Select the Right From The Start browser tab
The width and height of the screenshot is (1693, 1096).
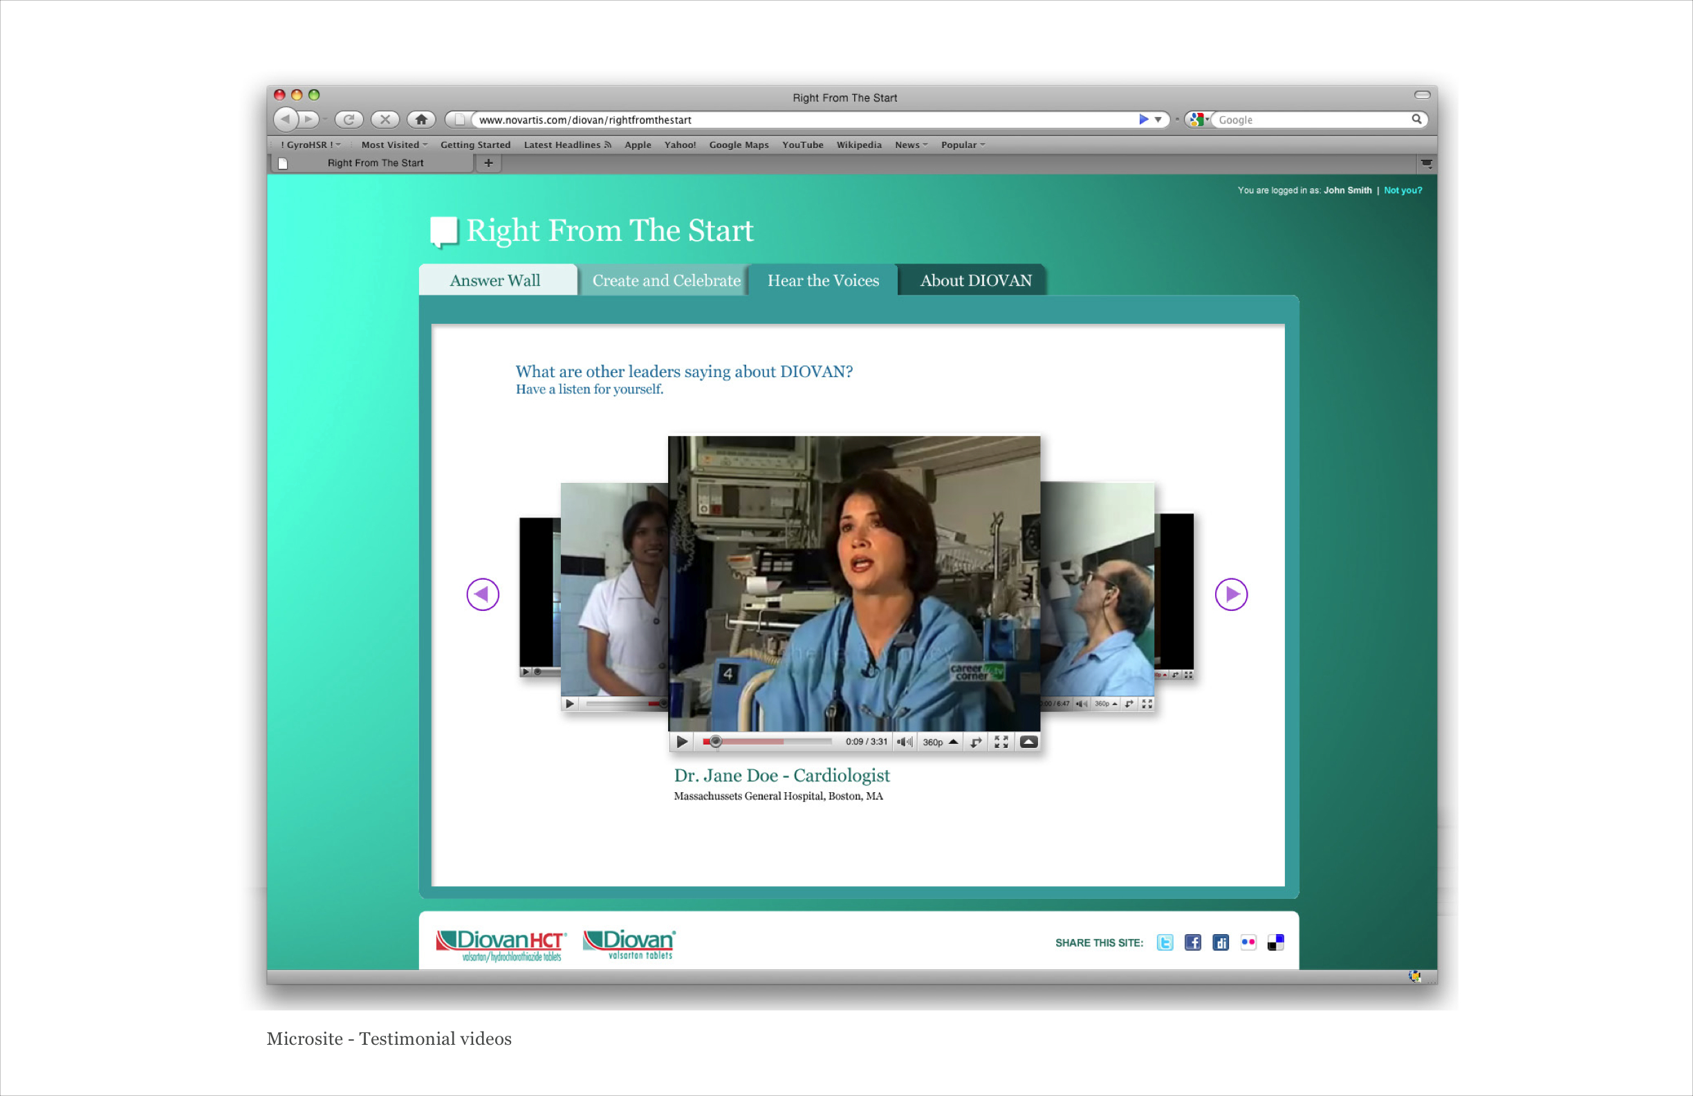[x=373, y=163]
